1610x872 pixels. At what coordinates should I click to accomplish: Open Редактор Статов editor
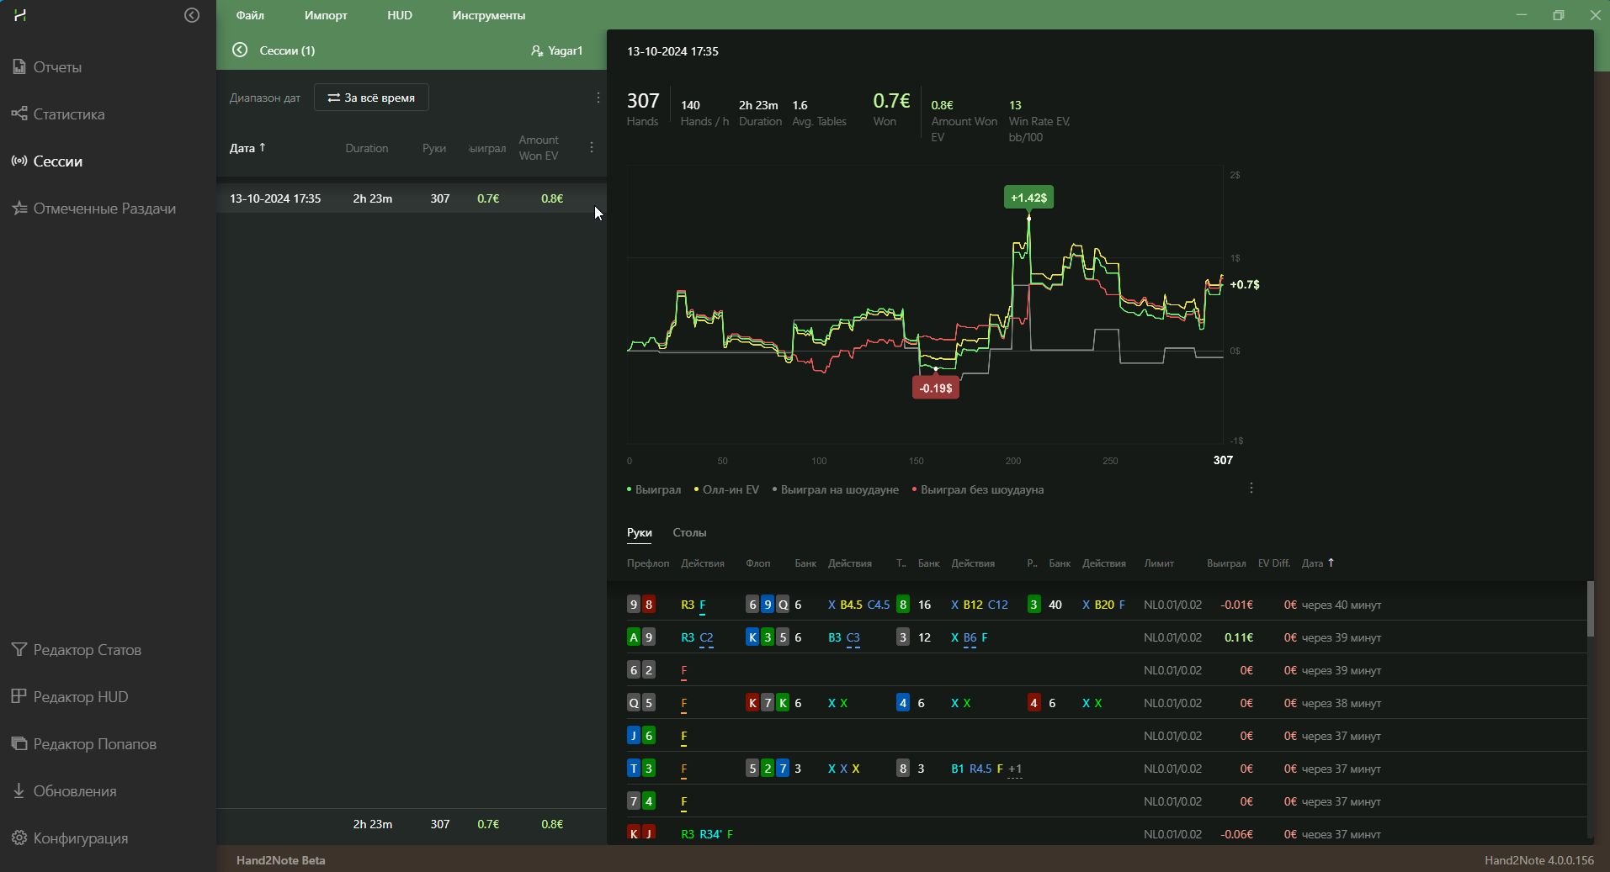pyautogui.click(x=77, y=650)
